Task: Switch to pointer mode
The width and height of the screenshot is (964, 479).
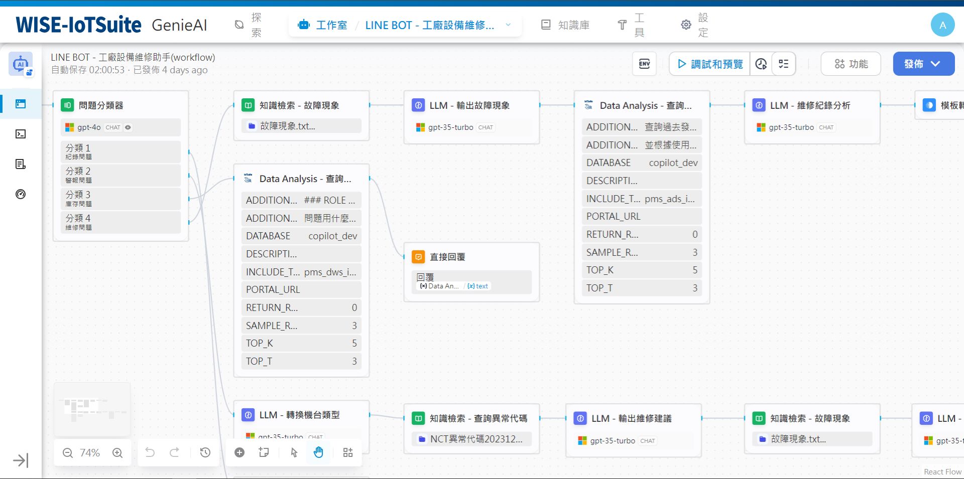Action: point(294,452)
